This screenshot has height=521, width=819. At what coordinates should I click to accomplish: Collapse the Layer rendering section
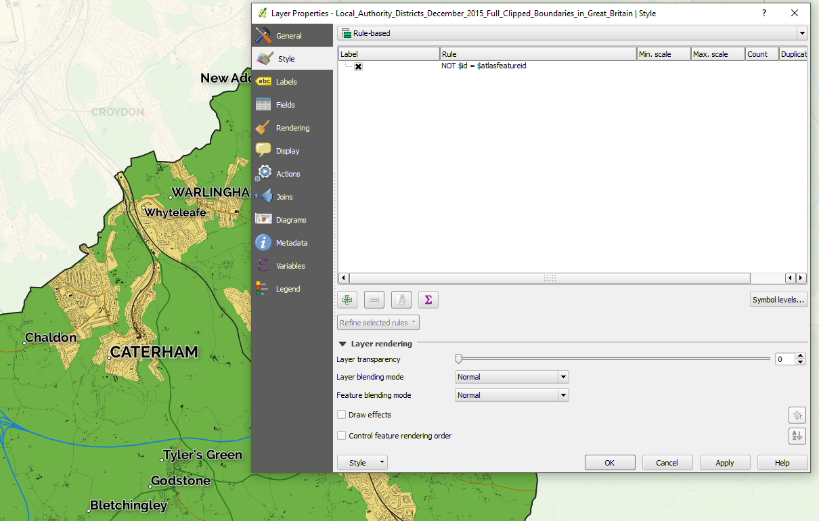342,343
